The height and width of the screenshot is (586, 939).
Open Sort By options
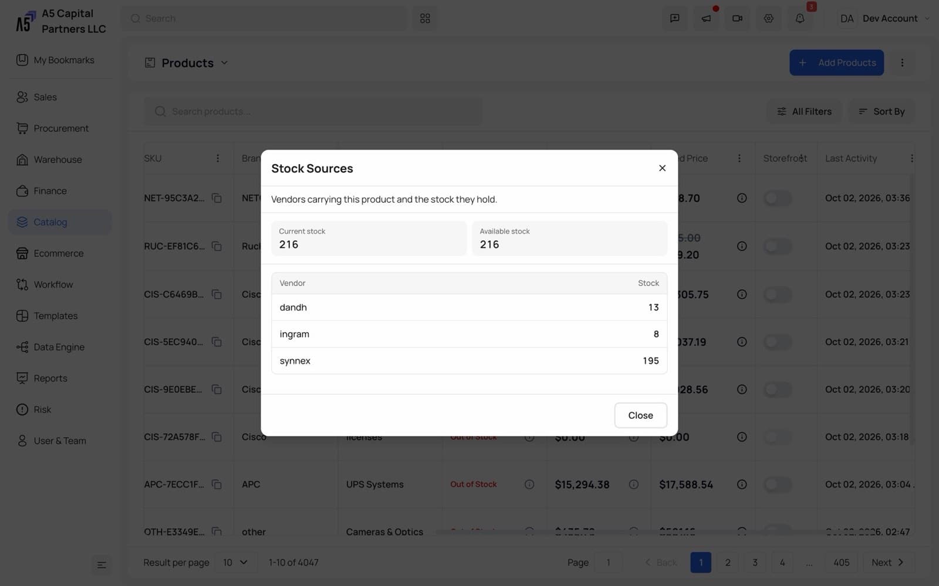[x=881, y=111]
